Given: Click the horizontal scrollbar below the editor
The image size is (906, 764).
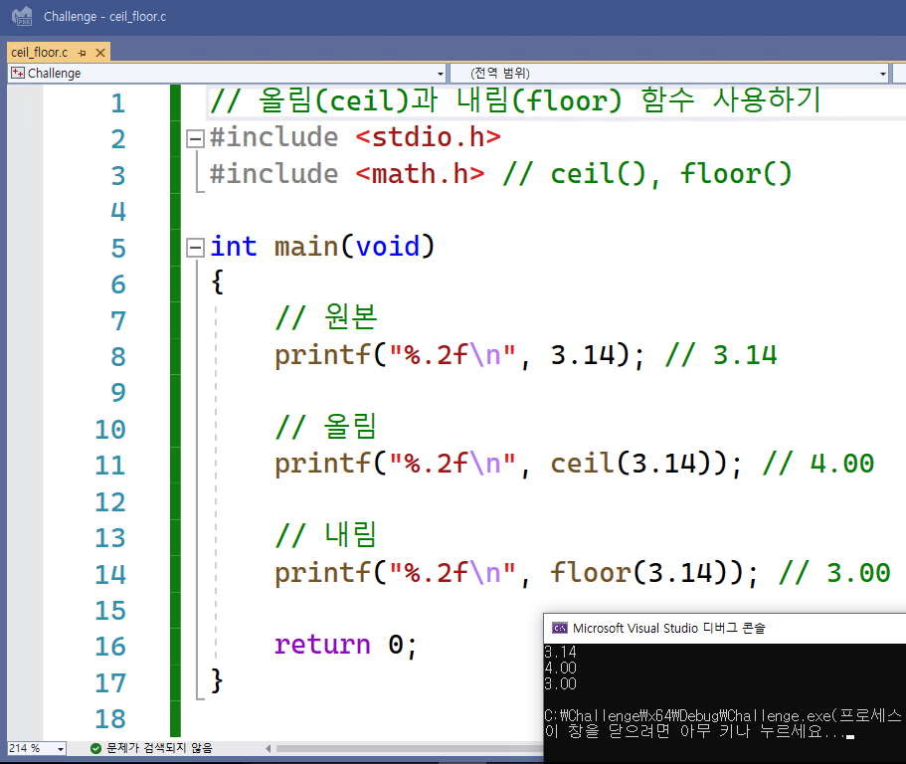Looking at the screenshot, I should point(398,748).
